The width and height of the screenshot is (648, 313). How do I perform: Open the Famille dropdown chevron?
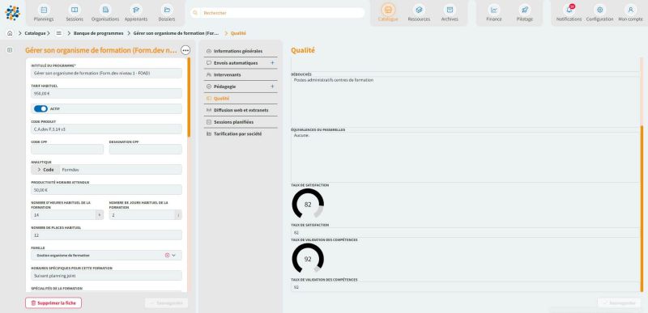(174, 256)
